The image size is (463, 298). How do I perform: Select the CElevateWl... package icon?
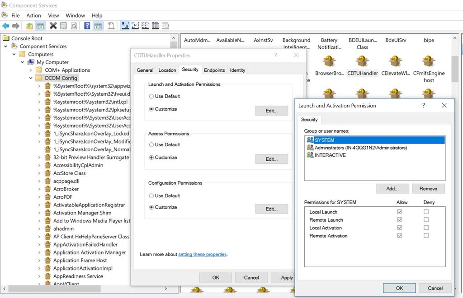point(395,61)
